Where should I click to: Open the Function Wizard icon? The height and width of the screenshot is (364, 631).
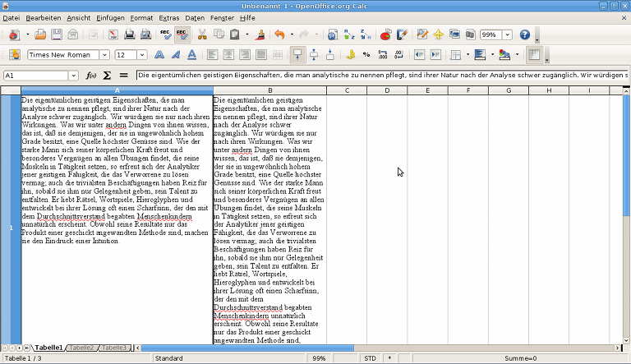click(x=91, y=76)
